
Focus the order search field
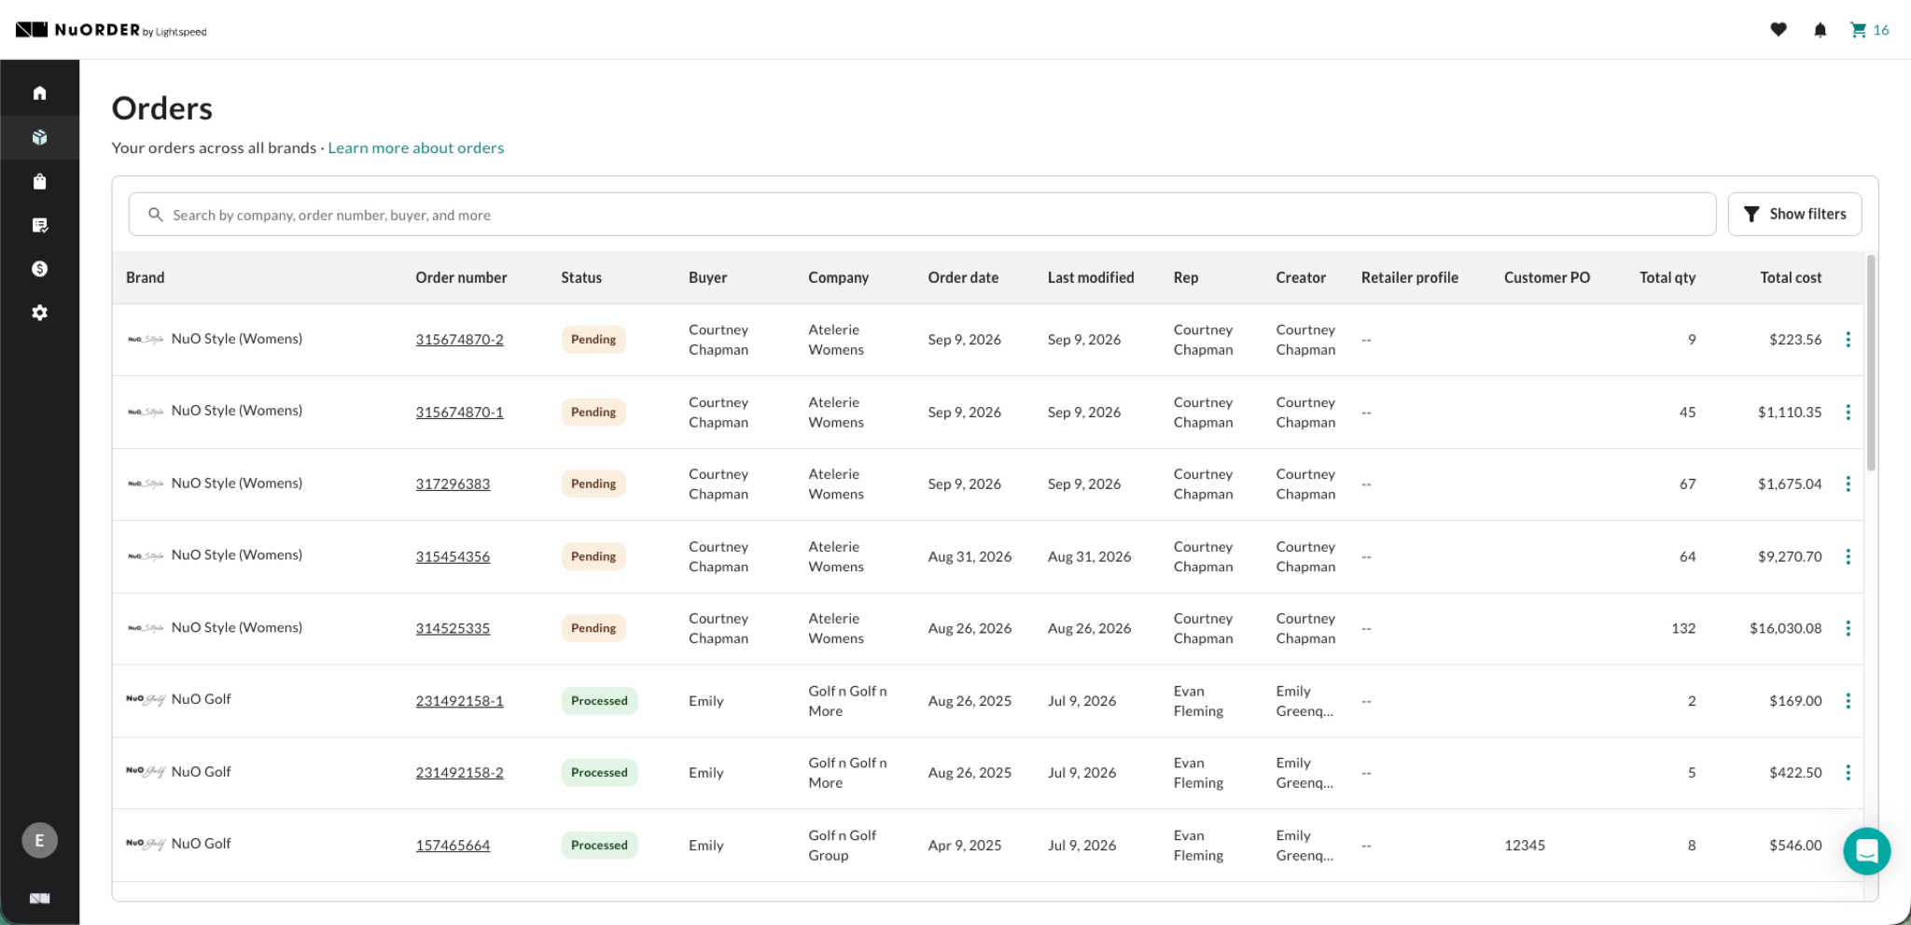(x=922, y=215)
